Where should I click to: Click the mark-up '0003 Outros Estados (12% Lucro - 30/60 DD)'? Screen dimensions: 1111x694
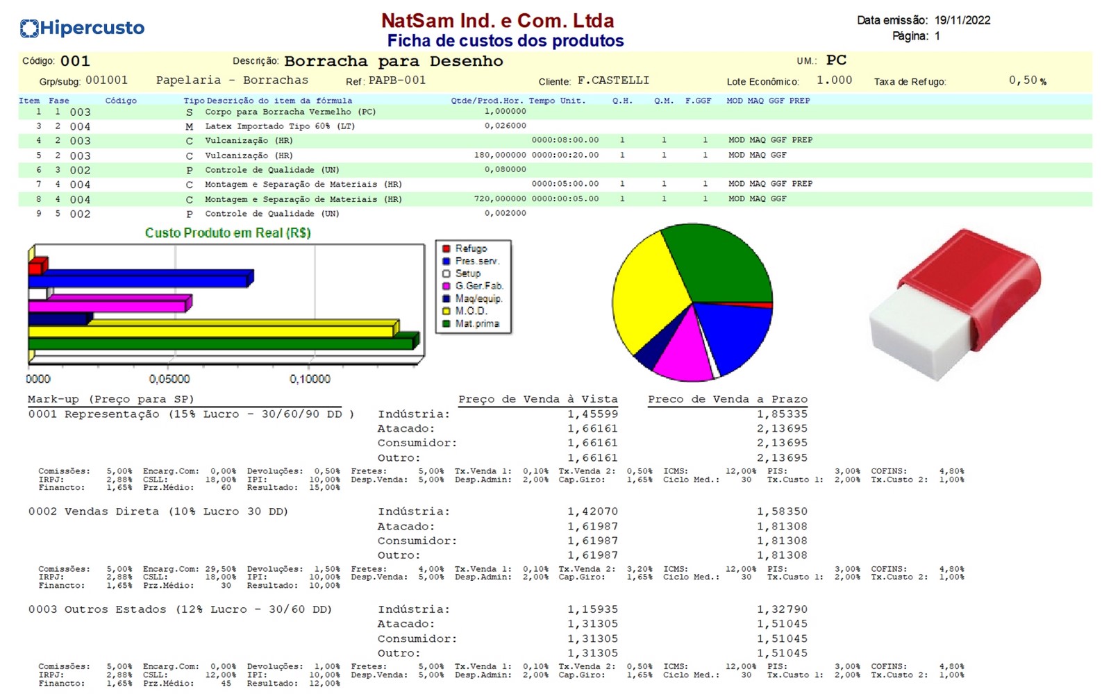point(181,610)
